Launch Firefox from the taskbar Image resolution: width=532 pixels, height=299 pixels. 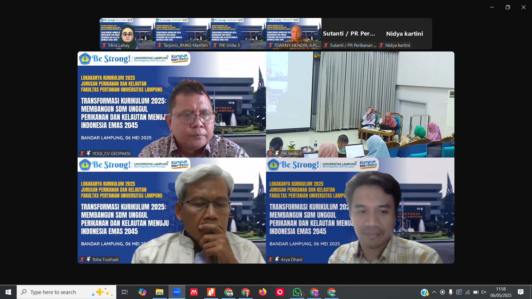pos(262,292)
